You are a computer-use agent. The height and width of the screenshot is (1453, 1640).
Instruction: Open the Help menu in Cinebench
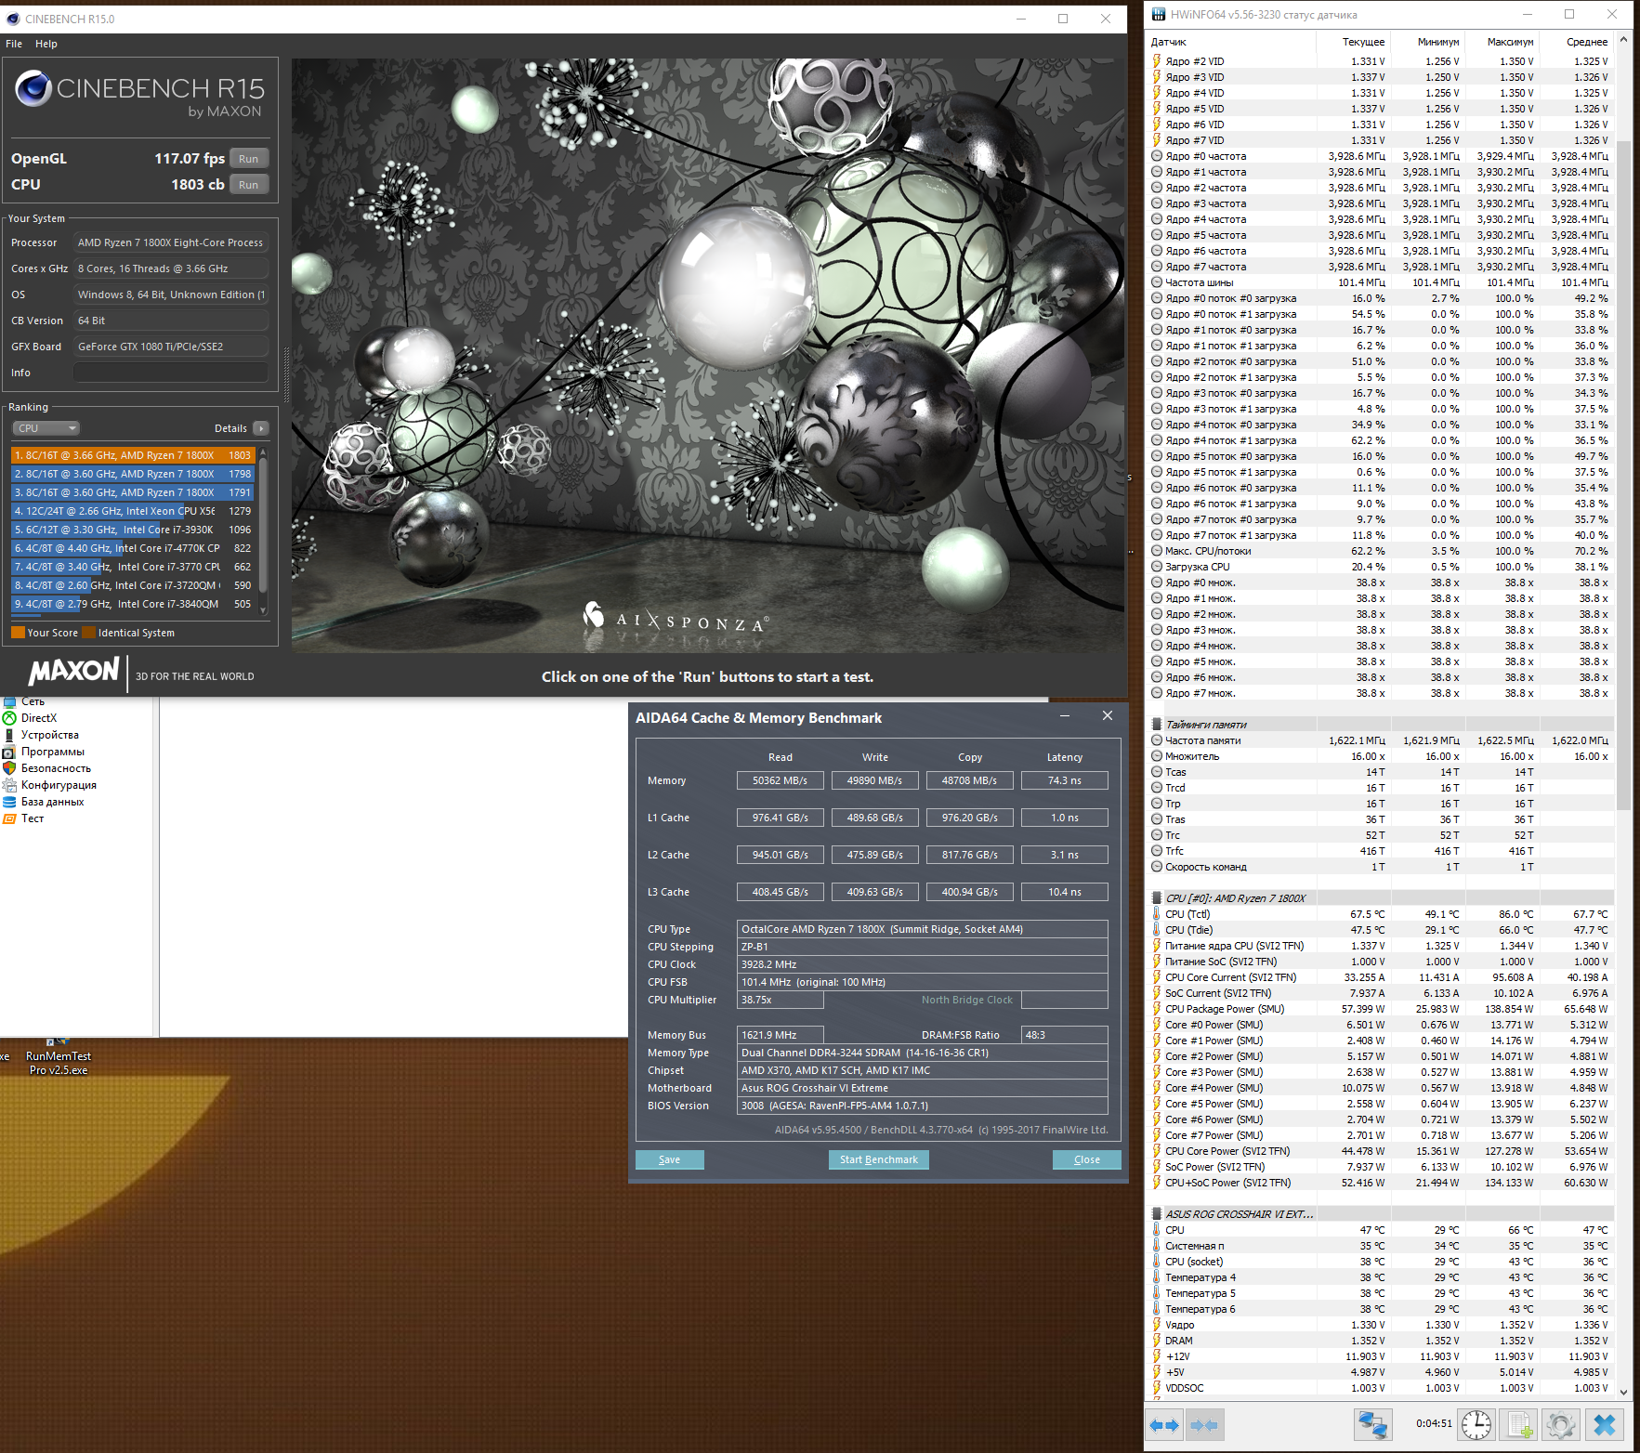(46, 44)
